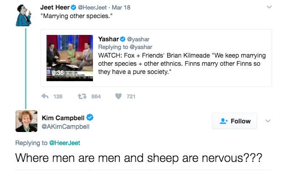Like the tweet with the heart icon
The image size is (283, 171).
coord(118,96)
